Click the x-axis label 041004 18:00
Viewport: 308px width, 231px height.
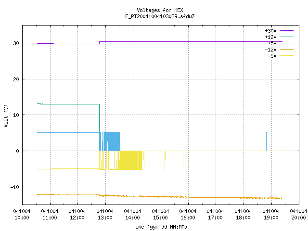pyautogui.click(x=244, y=215)
